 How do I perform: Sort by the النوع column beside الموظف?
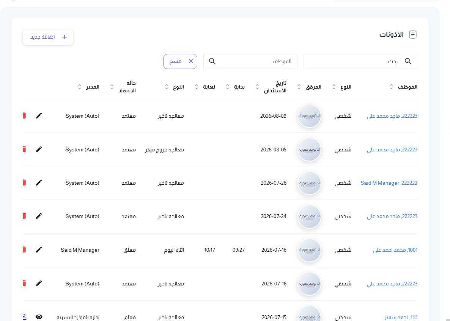[x=334, y=87]
